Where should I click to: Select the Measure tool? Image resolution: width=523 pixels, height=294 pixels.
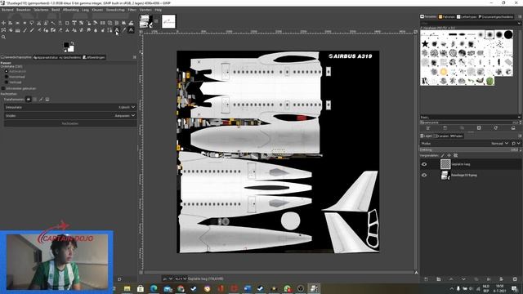tap(131, 30)
